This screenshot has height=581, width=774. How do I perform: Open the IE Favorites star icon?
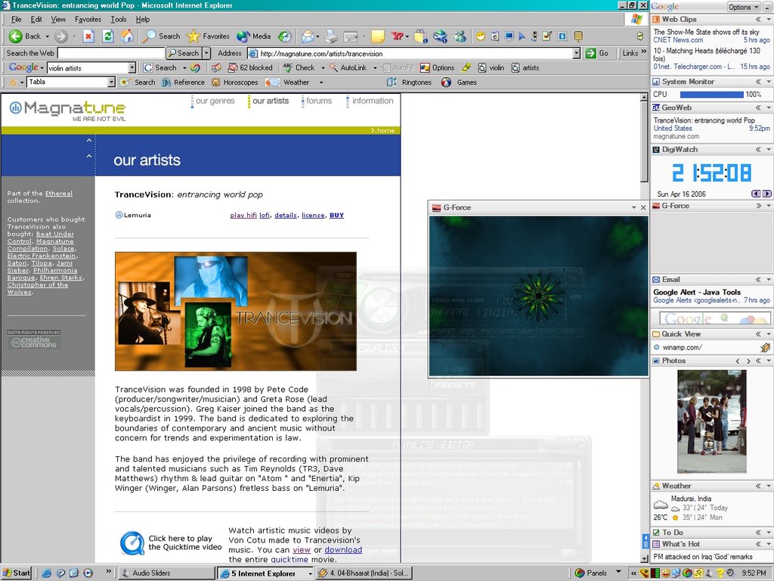click(x=193, y=36)
